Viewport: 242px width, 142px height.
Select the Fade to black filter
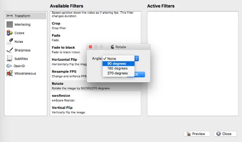coord(69,50)
